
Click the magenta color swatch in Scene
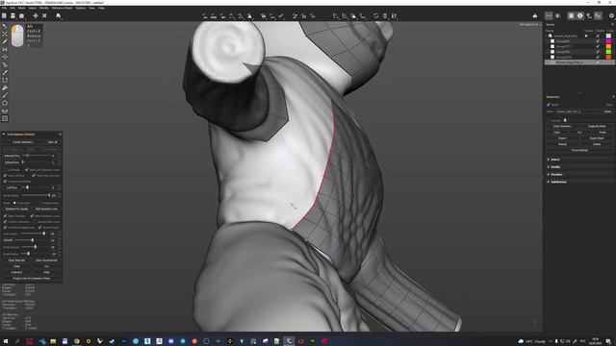point(608,41)
